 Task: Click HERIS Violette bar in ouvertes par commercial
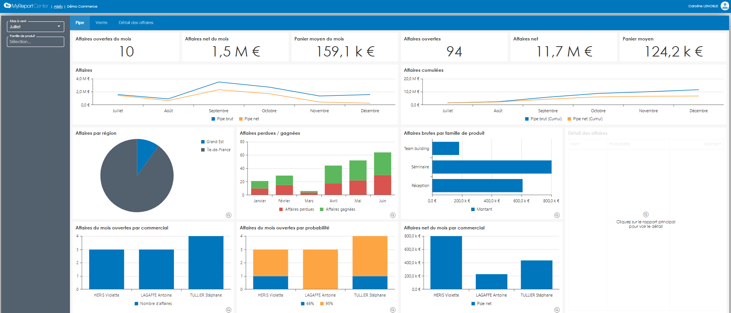pyautogui.click(x=106, y=269)
